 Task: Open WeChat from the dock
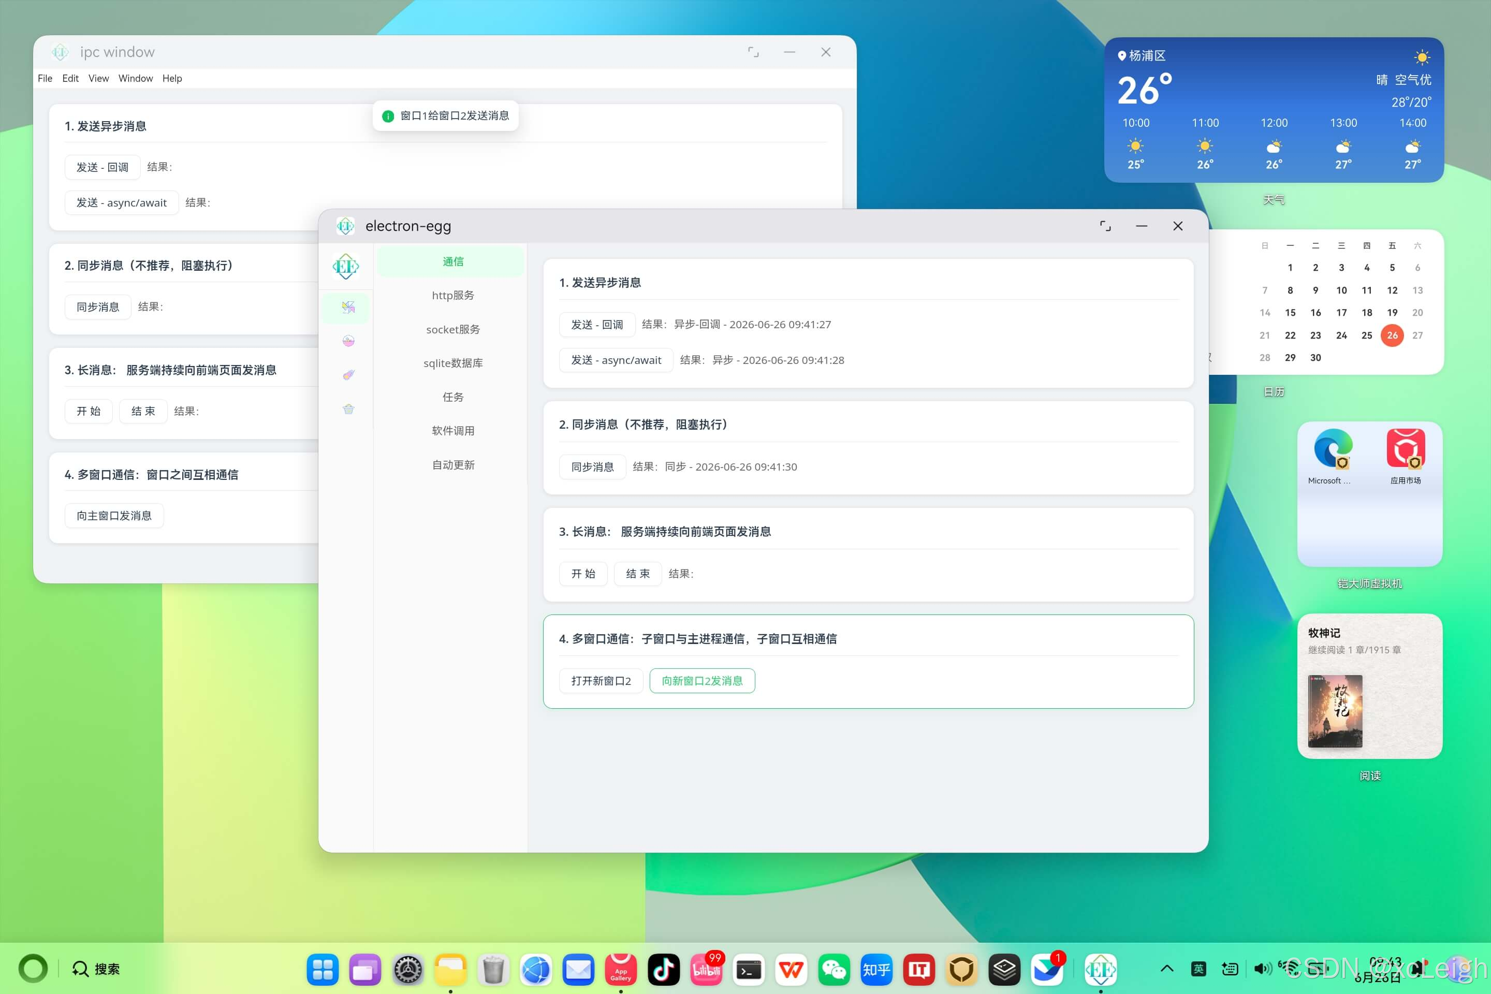[x=834, y=969]
